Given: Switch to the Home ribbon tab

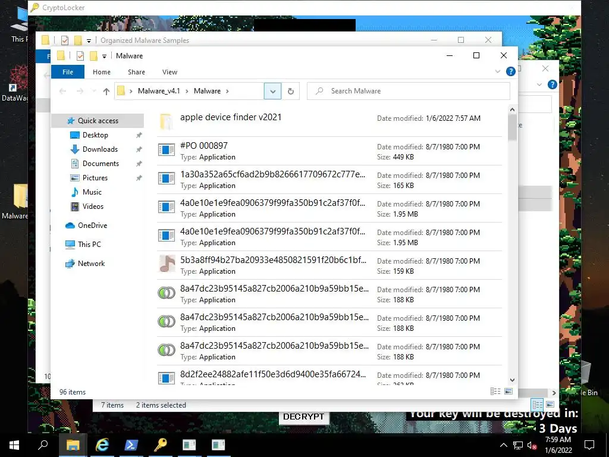Looking at the screenshot, I should coord(101,72).
